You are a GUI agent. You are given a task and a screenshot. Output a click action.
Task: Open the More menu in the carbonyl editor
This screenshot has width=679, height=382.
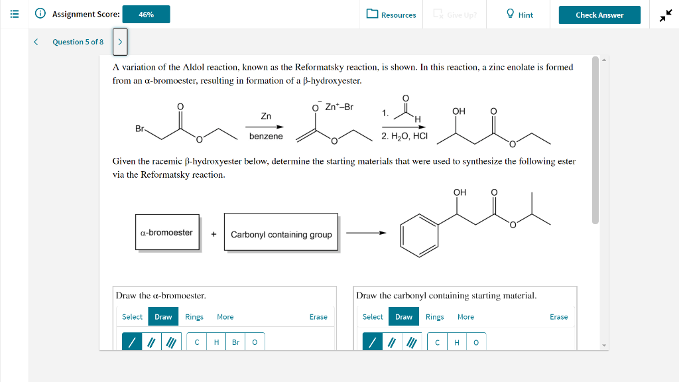[x=465, y=317]
